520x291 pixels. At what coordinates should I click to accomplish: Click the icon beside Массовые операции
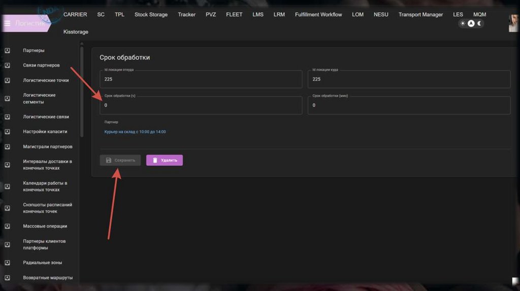[7, 227]
